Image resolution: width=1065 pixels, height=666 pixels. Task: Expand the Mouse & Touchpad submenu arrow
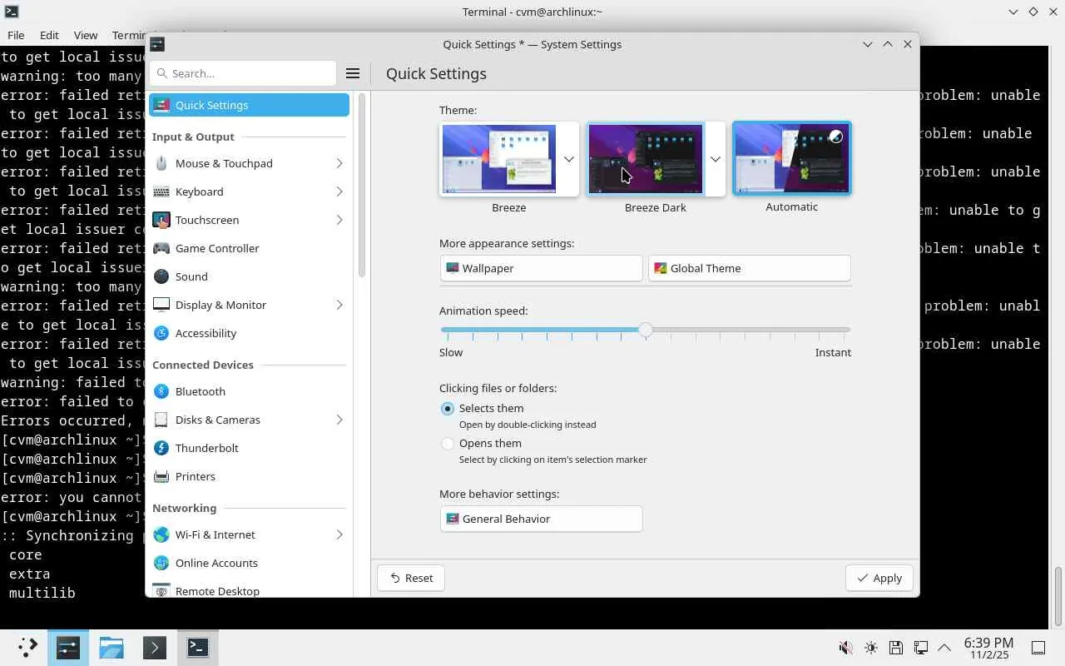pyautogui.click(x=339, y=163)
